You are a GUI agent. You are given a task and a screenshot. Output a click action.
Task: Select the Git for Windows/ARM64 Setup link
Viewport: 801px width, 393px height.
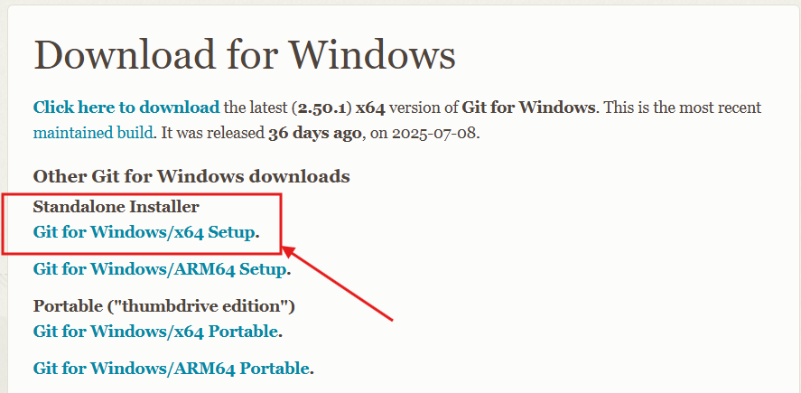coord(160,268)
